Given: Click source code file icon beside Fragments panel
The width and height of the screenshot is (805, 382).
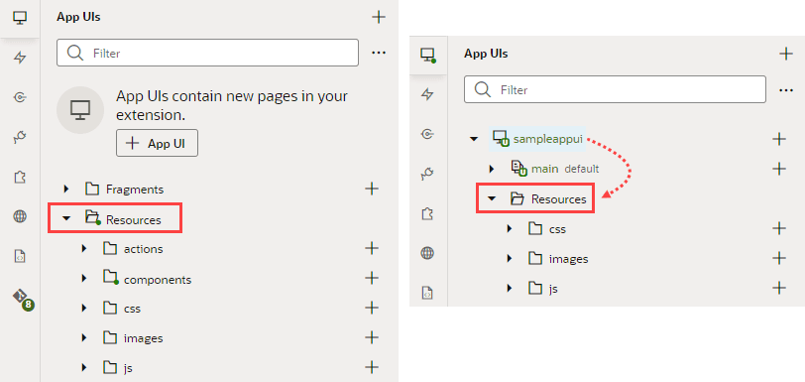Looking at the screenshot, I should (x=20, y=256).
